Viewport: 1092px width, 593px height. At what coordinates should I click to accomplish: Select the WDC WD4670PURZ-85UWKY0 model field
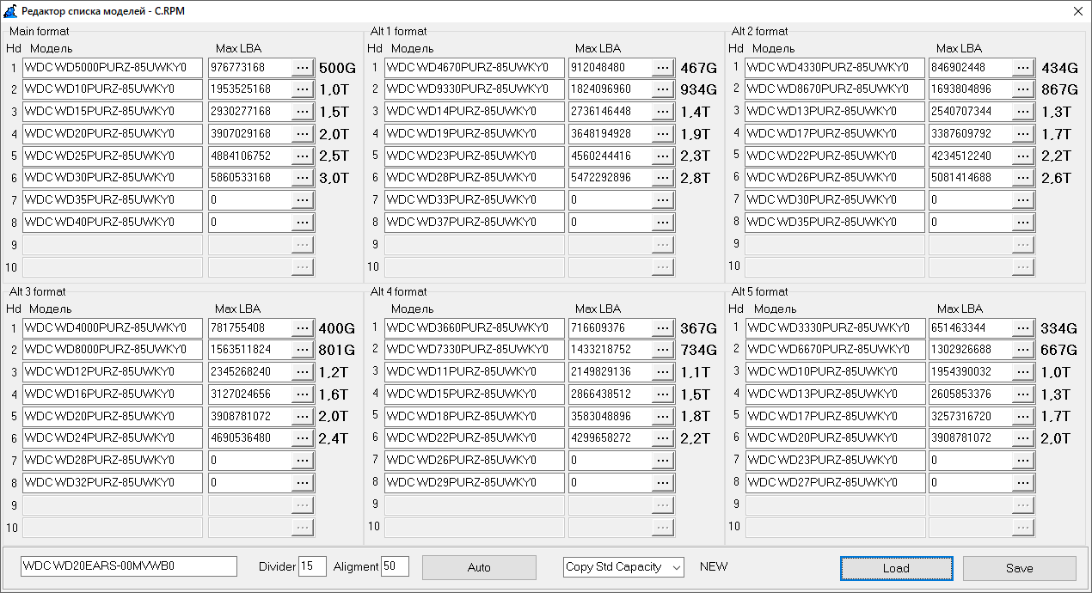click(x=475, y=67)
